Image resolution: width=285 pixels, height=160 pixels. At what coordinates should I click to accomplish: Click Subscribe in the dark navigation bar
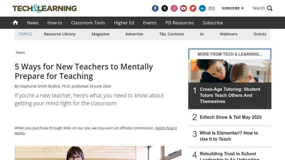(x=213, y=23)
